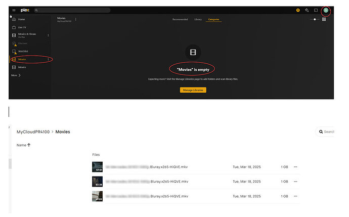The height and width of the screenshot is (217, 349).
Task: Open more options for the bottom file row
Action: tap(295, 196)
